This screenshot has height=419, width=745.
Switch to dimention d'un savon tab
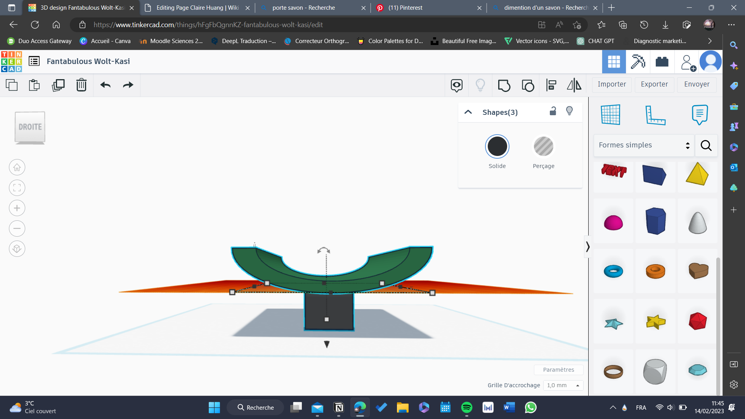click(x=545, y=8)
